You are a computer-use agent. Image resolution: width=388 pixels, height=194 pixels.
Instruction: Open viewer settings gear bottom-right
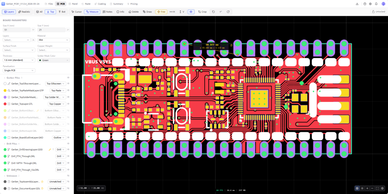[383, 188]
